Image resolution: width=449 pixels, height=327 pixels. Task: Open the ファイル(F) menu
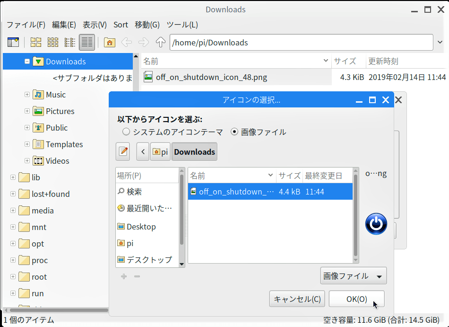tap(26, 25)
